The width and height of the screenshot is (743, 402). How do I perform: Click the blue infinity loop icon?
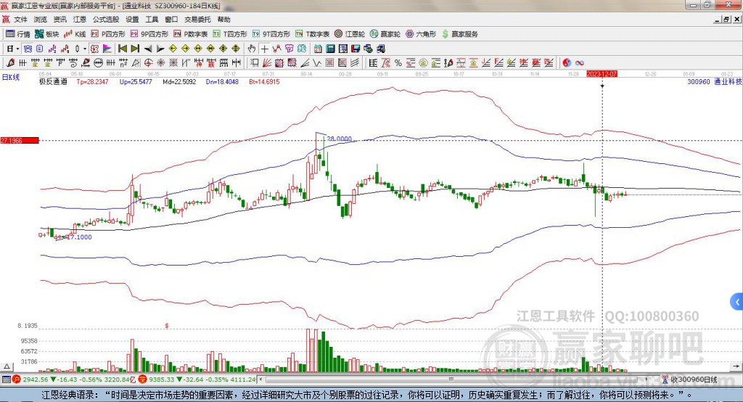(x=579, y=62)
